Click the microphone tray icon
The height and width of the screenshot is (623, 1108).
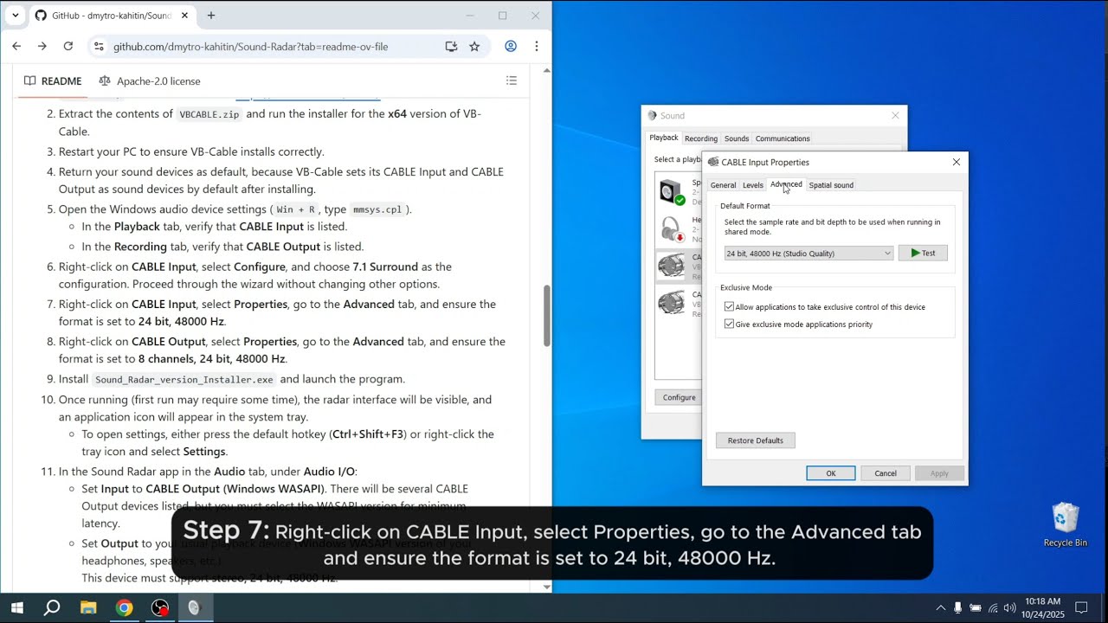(957, 607)
